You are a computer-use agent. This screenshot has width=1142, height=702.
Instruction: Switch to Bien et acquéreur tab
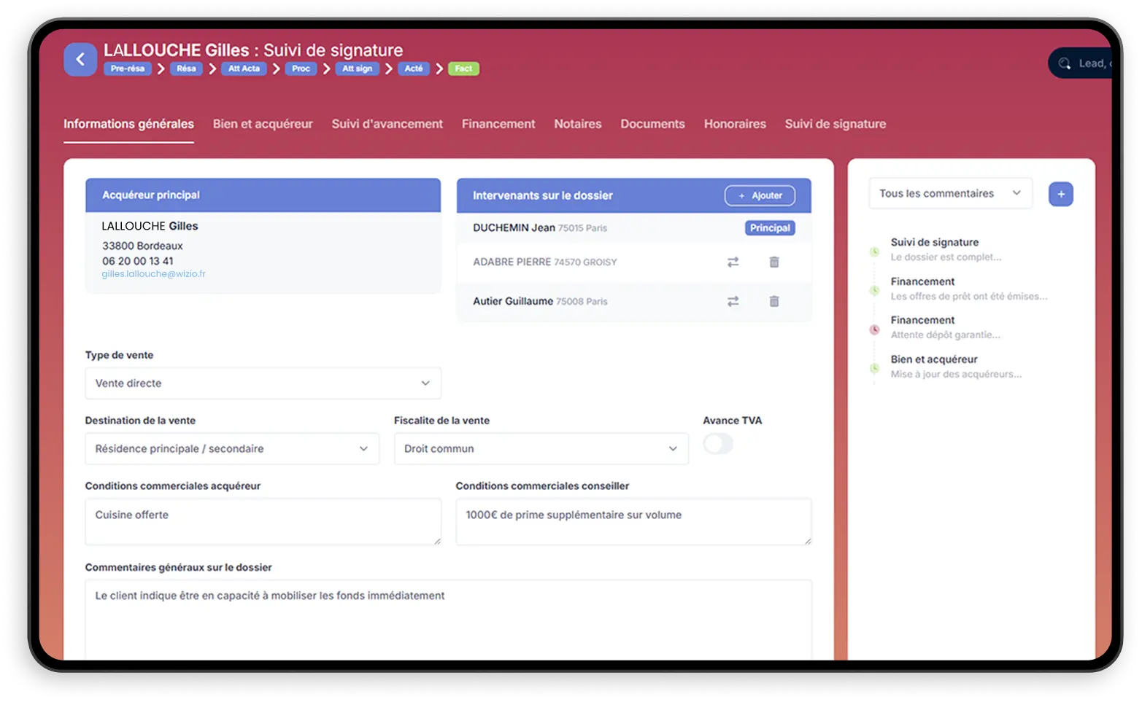coord(263,124)
